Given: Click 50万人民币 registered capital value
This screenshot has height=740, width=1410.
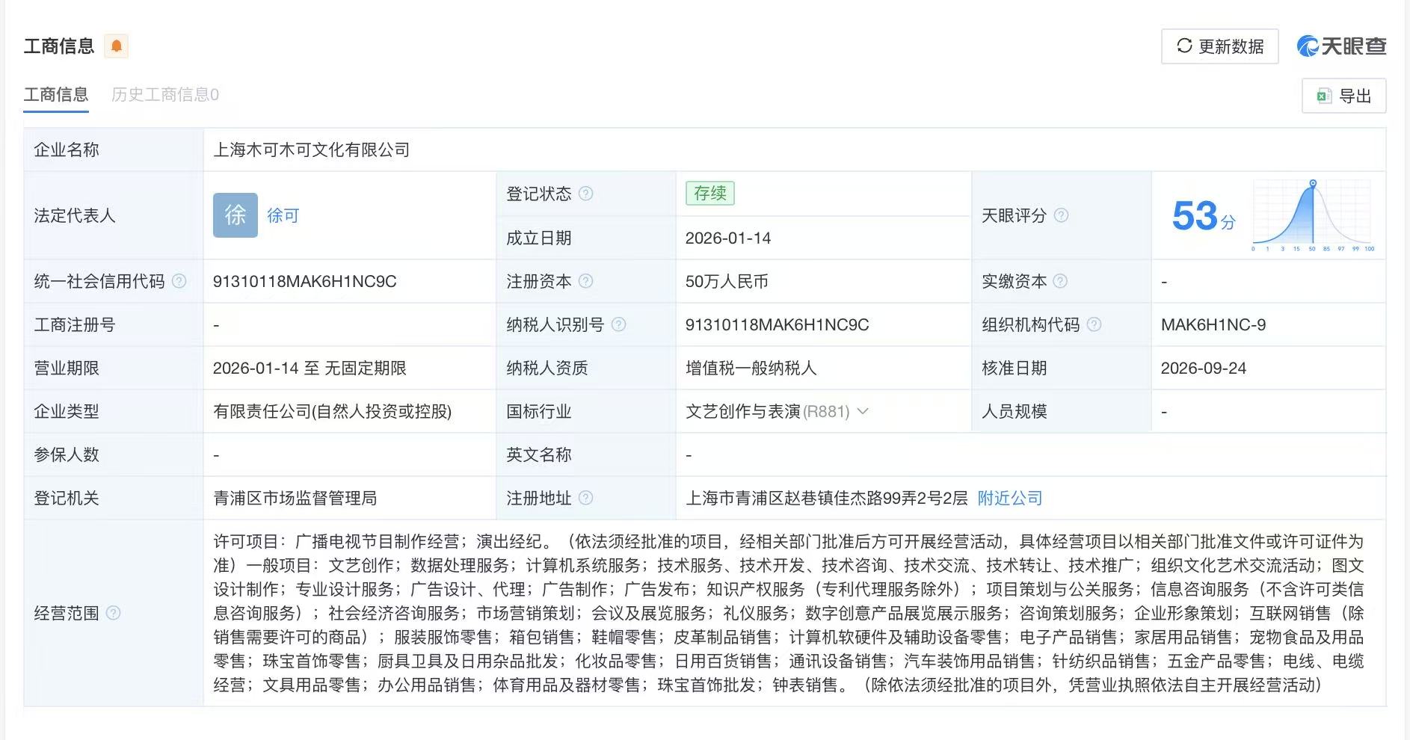Looking at the screenshot, I should 727,281.
